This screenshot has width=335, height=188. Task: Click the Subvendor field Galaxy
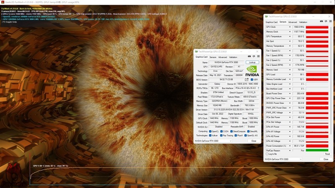(x=217, y=84)
